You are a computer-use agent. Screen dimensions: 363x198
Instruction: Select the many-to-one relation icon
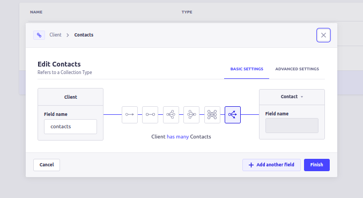(x=191, y=115)
